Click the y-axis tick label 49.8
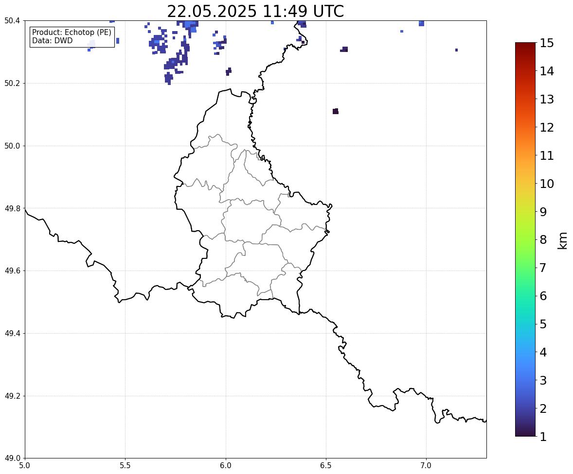 12,208
